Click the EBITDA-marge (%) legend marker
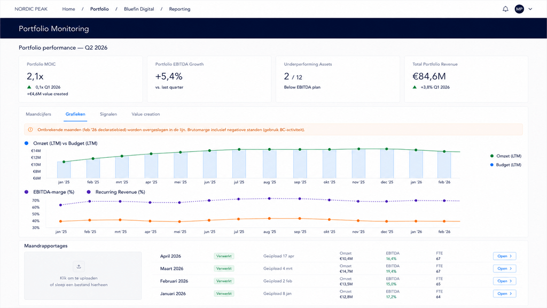The width and height of the screenshot is (547, 308). pos(27,192)
